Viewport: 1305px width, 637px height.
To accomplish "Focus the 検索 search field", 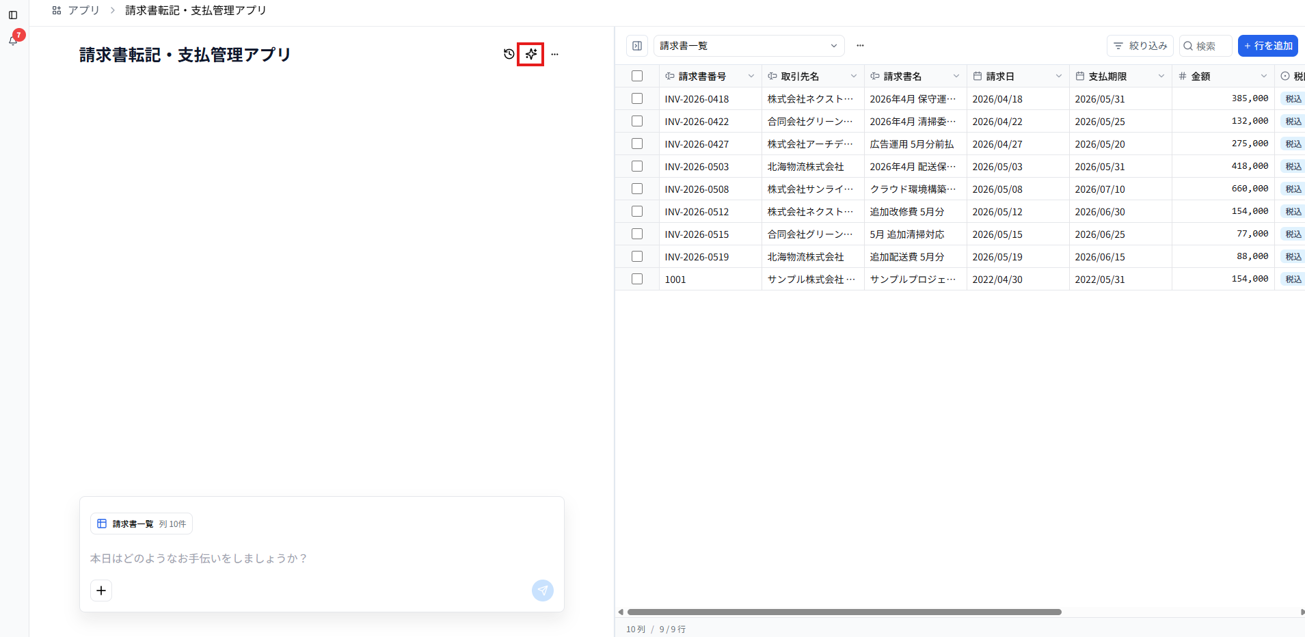I will click(x=1206, y=46).
